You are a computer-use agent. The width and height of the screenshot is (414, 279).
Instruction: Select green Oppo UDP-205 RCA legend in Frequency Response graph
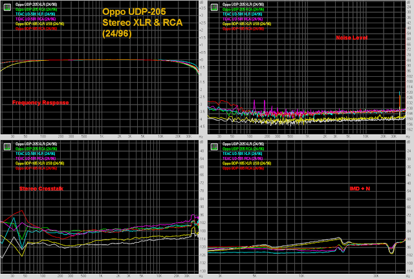pyautogui.click(x=36, y=9)
